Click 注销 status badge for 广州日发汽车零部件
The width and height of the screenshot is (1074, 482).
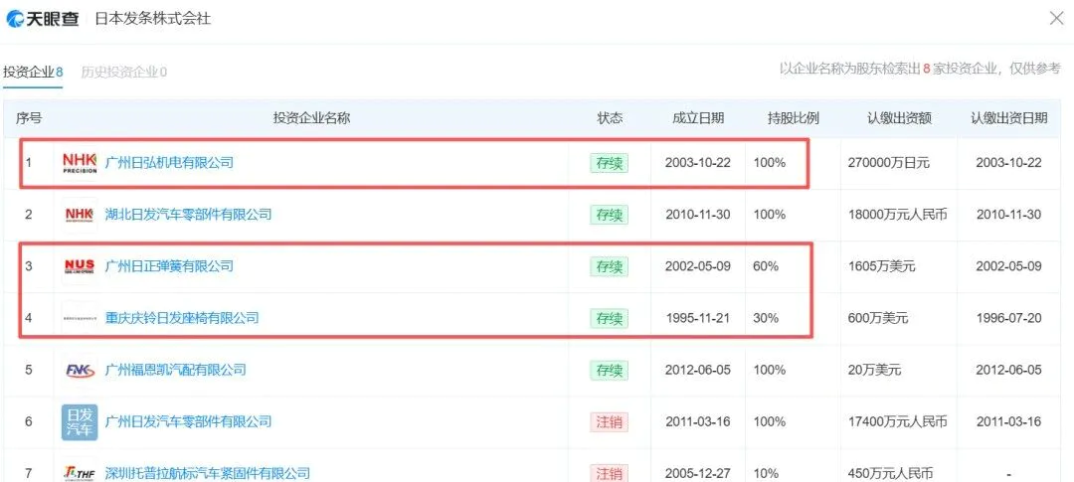coord(609,421)
